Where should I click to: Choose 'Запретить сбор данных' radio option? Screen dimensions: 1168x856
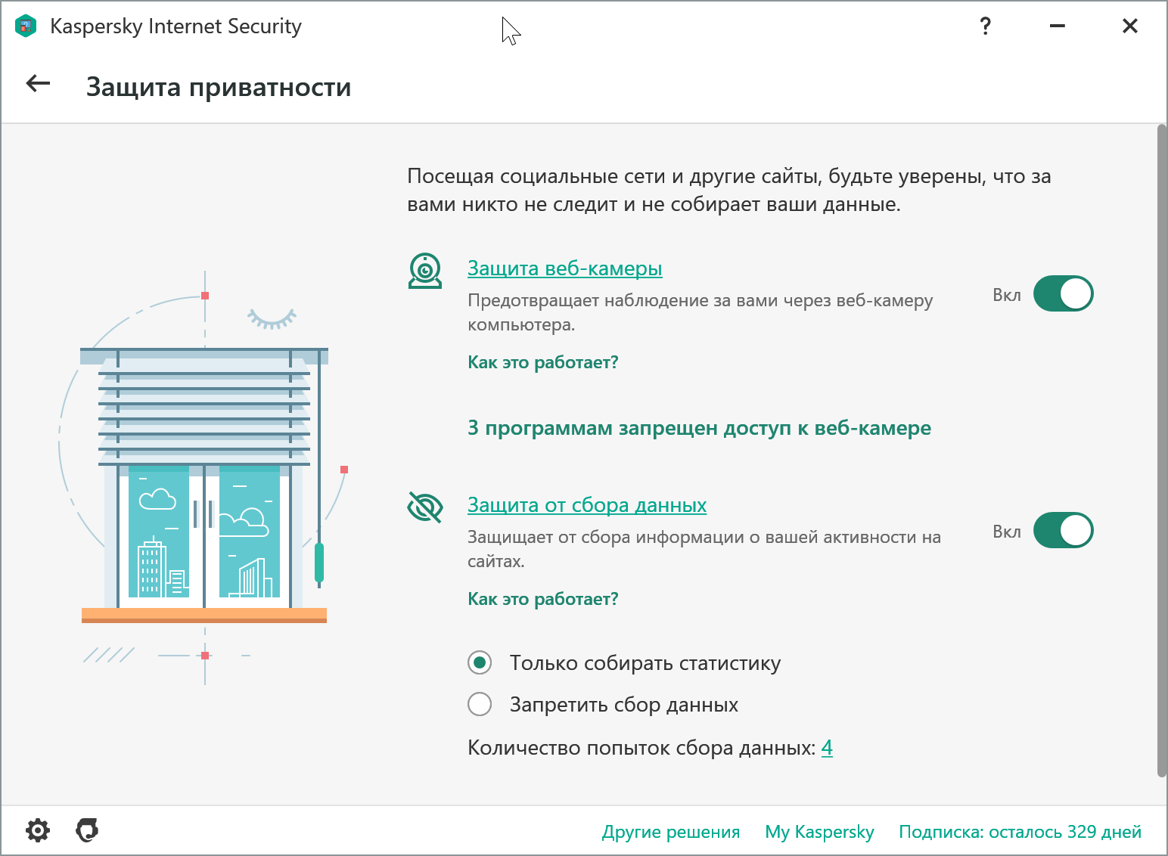pyautogui.click(x=480, y=704)
